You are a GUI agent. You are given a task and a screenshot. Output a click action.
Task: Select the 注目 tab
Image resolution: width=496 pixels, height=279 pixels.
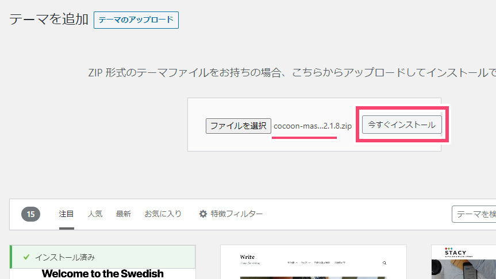tap(66, 214)
